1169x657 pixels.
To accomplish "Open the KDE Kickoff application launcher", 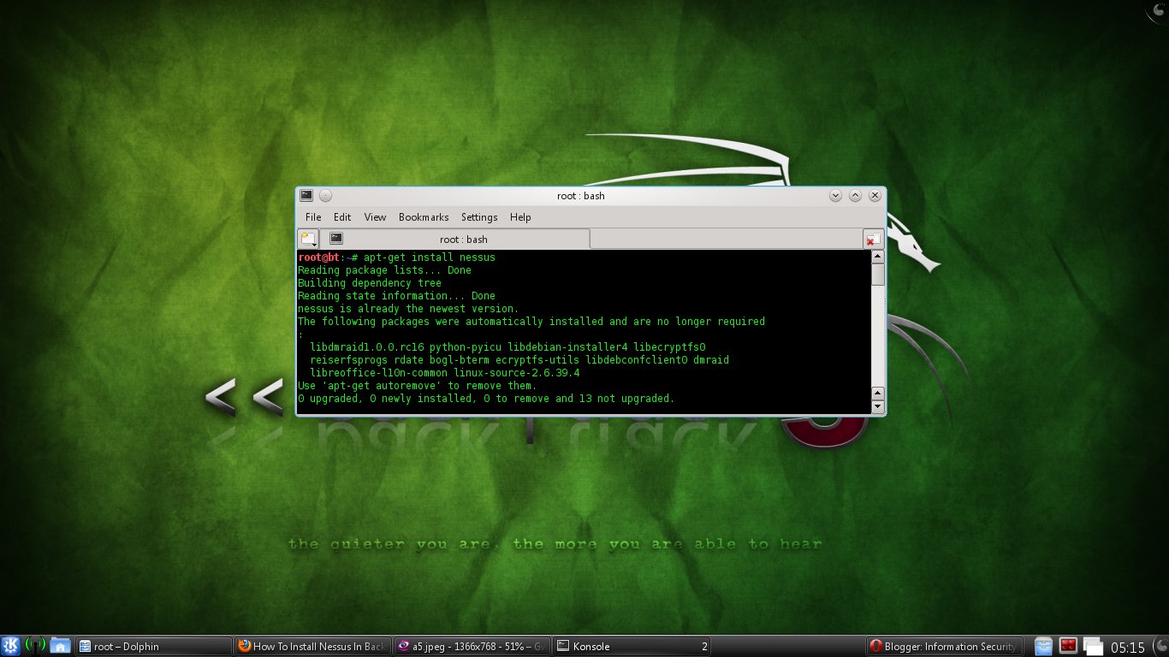I will coord(10,646).
